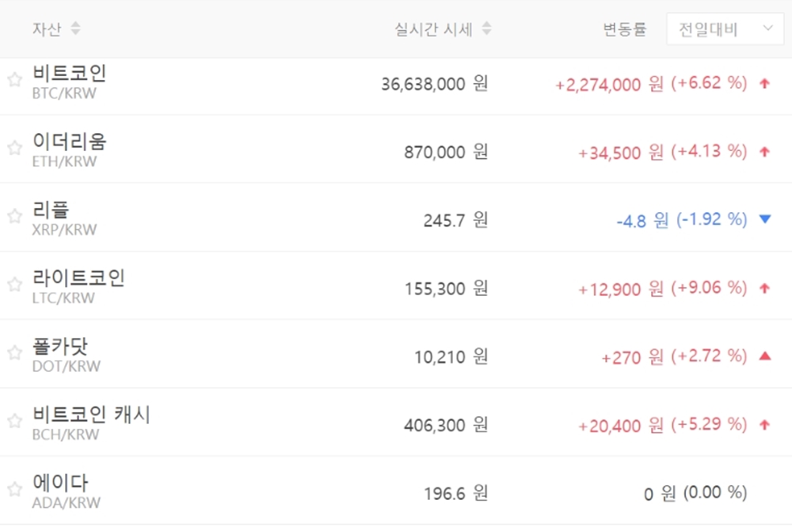Toggle favorite star for 이더리움
The image size is (792, 527).
tap(14, 148)
